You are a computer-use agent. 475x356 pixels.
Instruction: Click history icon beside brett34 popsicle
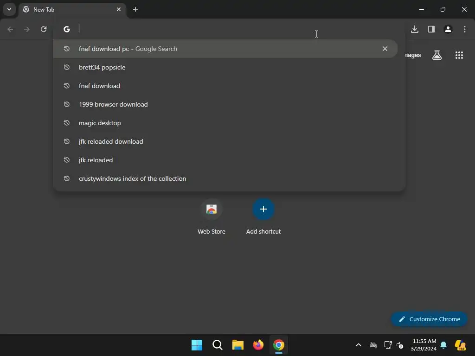pyautogui.click(x=67, y=67)
